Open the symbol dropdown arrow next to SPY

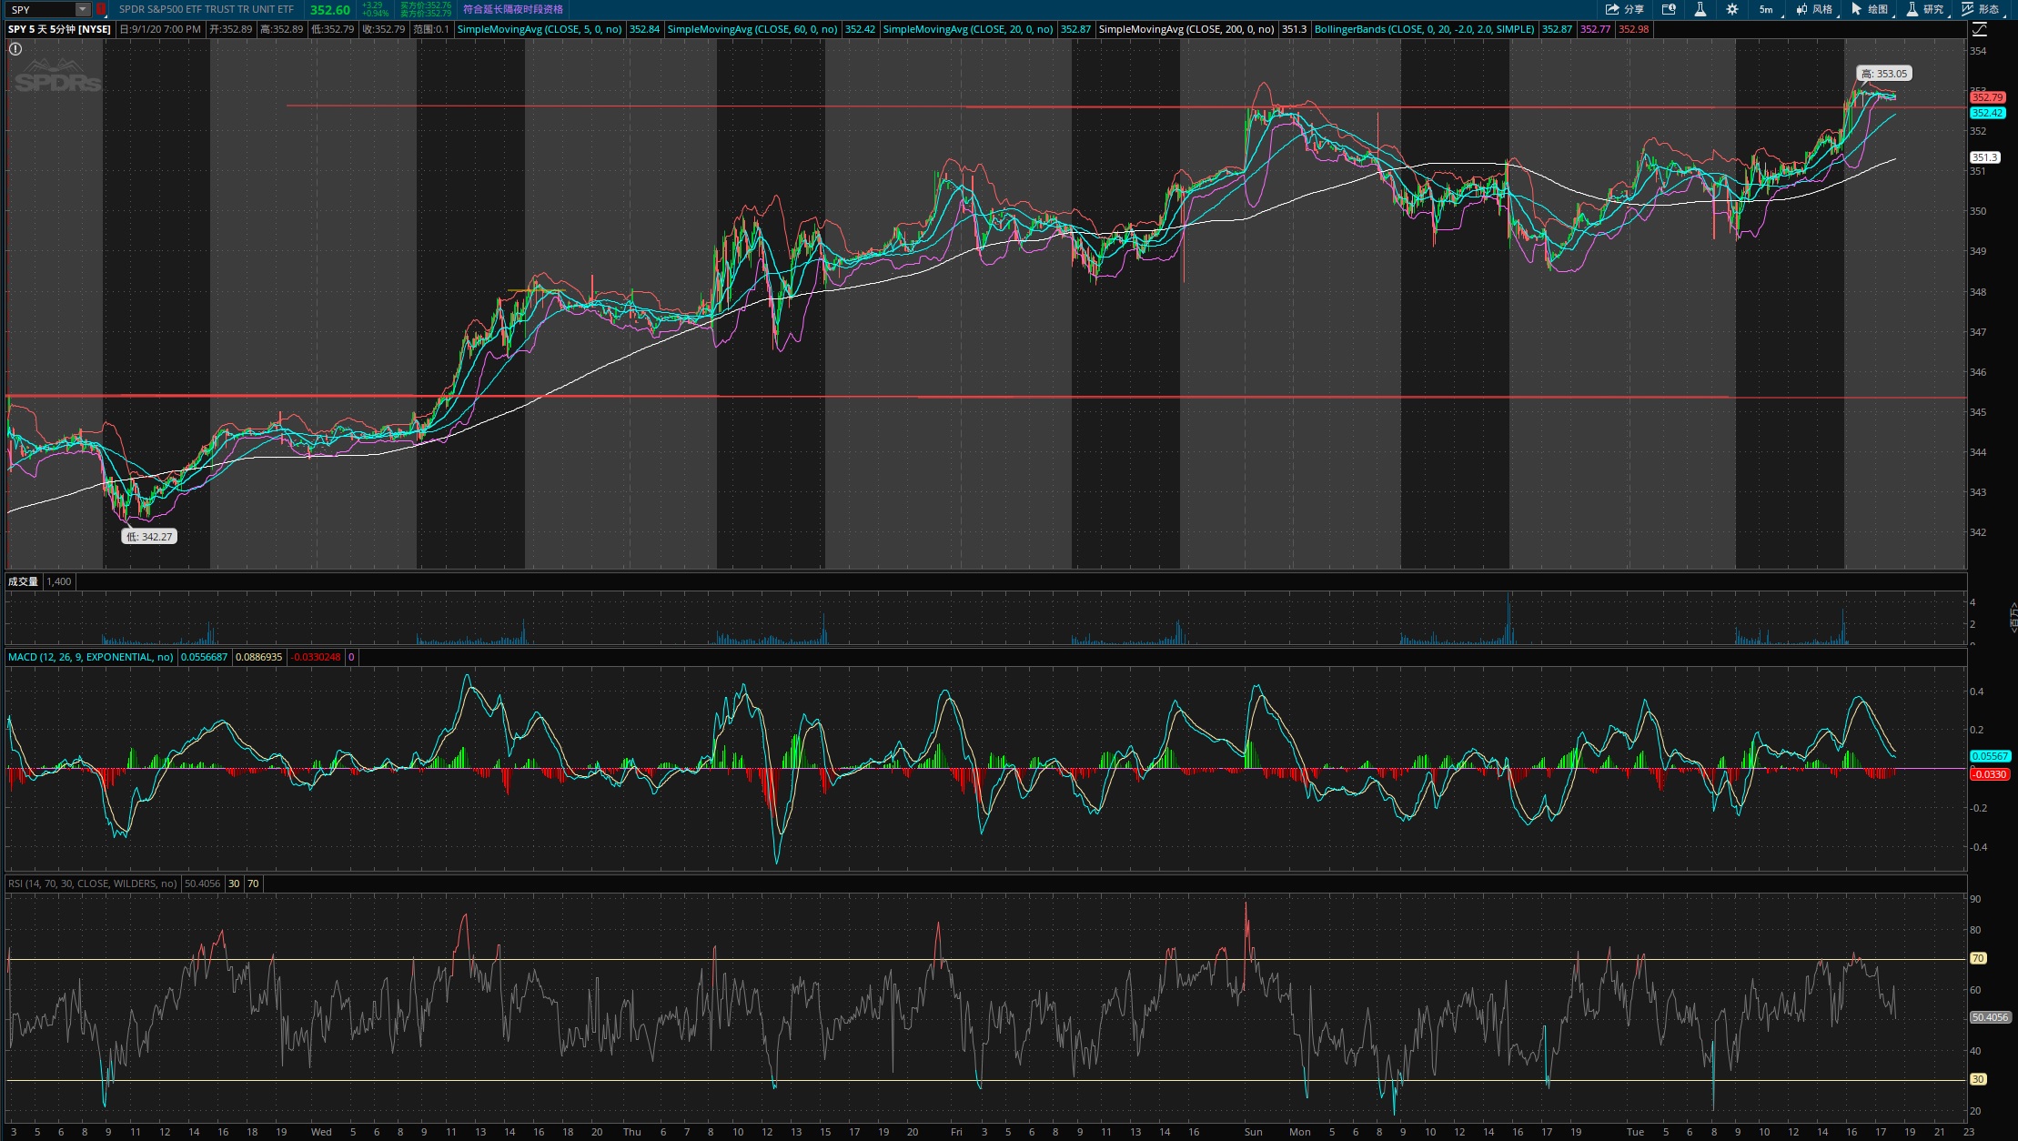point(83,9)
